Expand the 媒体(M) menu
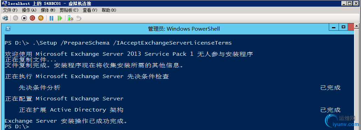Screen dimensions: 361x130 click(x=48, y=10)
